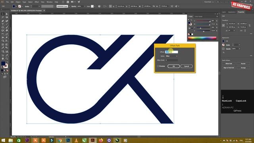Select the Shaper tool

[x=3, y=31]
